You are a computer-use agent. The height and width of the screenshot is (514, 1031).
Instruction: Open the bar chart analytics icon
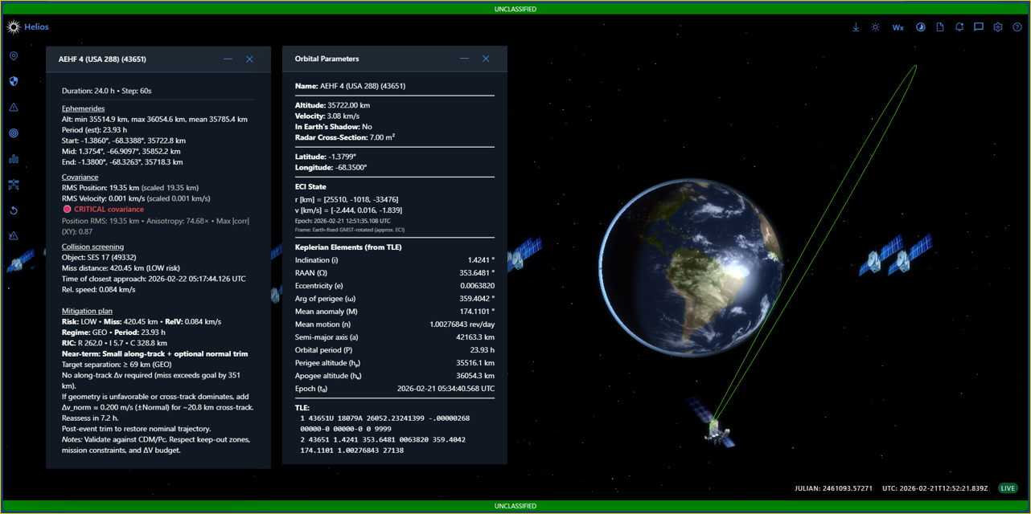(14, 159)
